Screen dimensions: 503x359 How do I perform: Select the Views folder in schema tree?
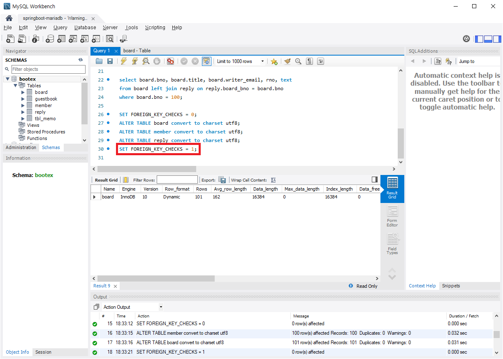[33, 125]
